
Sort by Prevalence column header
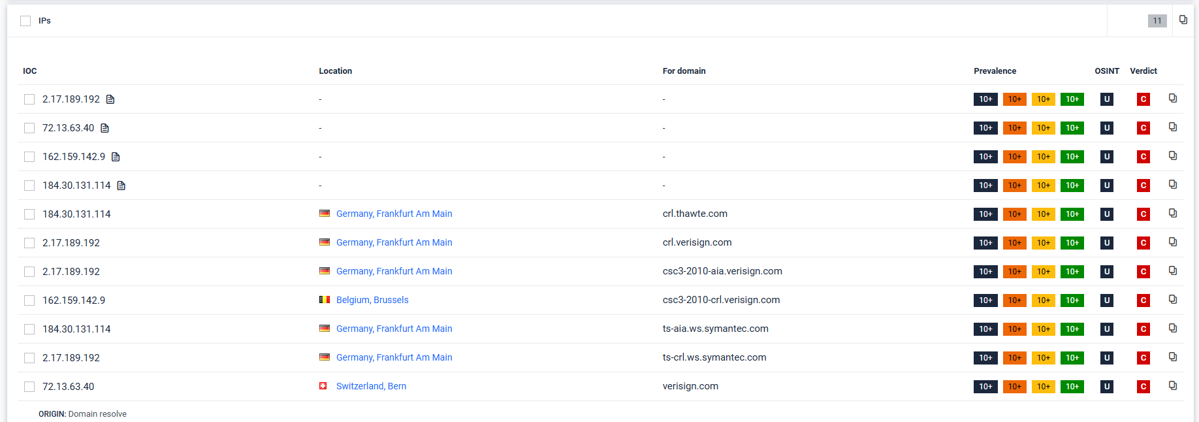(x=995, y=71)
